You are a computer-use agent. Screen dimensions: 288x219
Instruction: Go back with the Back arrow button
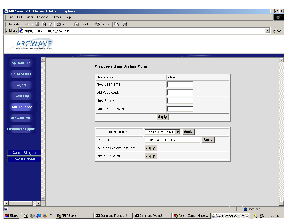tap(13, 24)
